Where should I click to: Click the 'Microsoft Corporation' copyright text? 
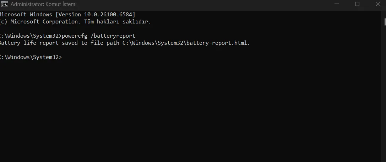click(x=39, y=22)
